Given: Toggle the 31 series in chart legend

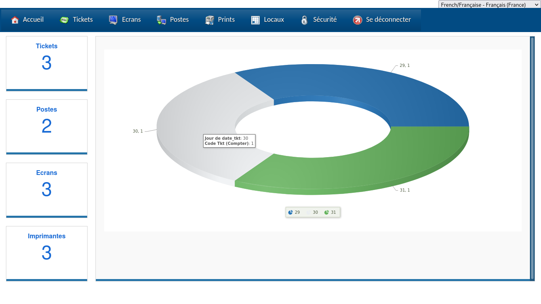Looking at the screenshot, I should [330, 213].
